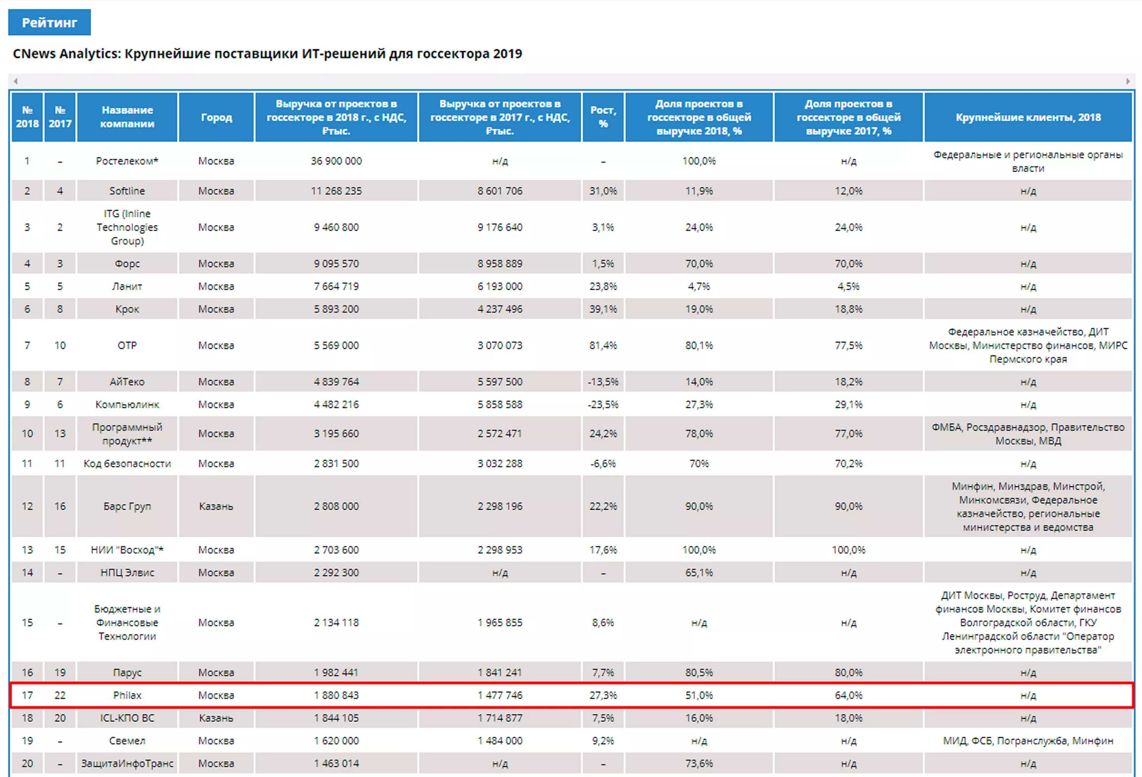Click the НИИ "Восход"* company cell
The height and width of the screenshot is (777, 1142).
pyautogui.click(x=127, y=549)
